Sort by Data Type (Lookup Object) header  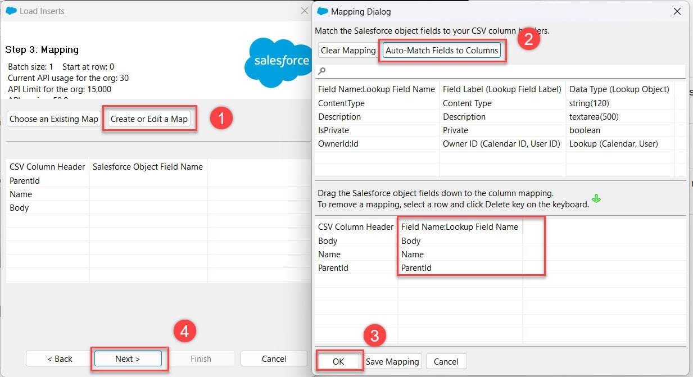coord(619,89)
